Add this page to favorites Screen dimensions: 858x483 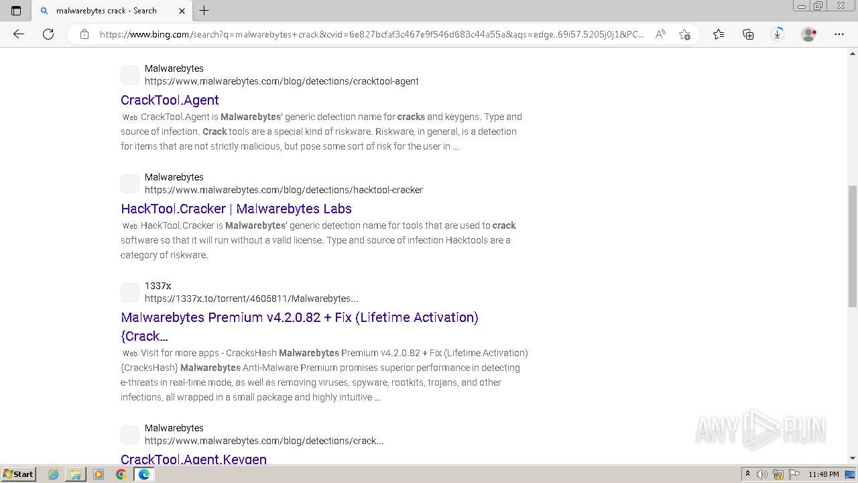[684, 34]
